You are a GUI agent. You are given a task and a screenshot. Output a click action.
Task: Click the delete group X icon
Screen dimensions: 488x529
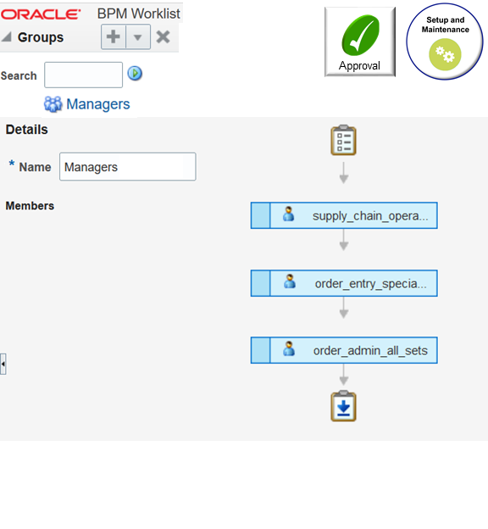click(x=164, y=36)
